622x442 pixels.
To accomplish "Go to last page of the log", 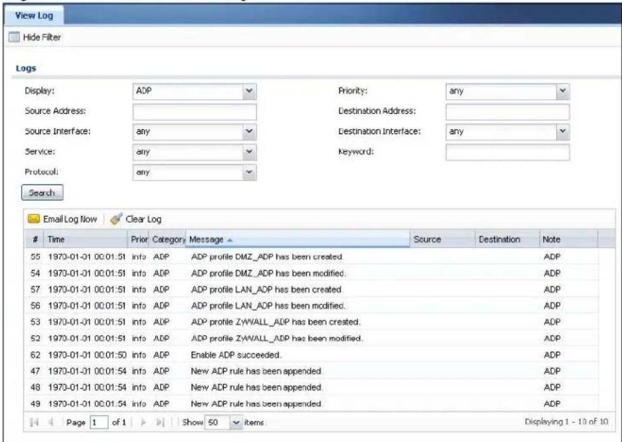I will (x=160, y=422).
